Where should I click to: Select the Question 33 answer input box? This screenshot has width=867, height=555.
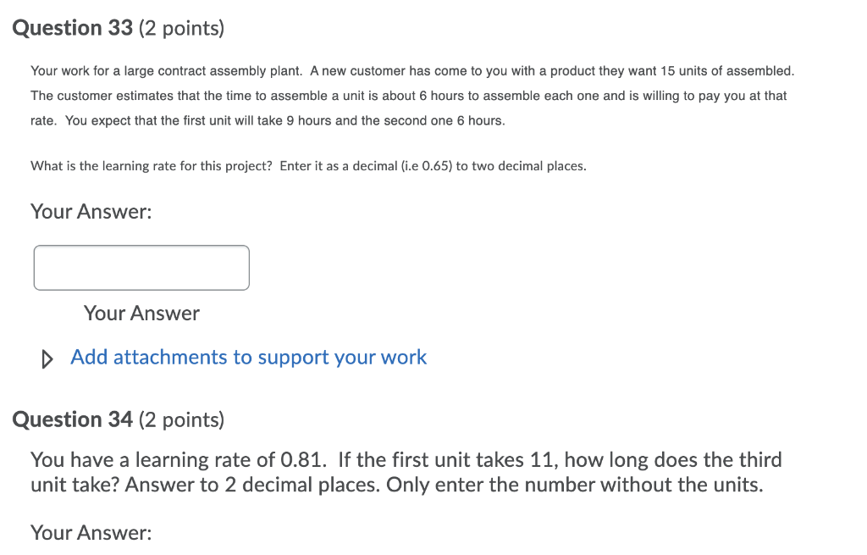[x=141, y=267]
